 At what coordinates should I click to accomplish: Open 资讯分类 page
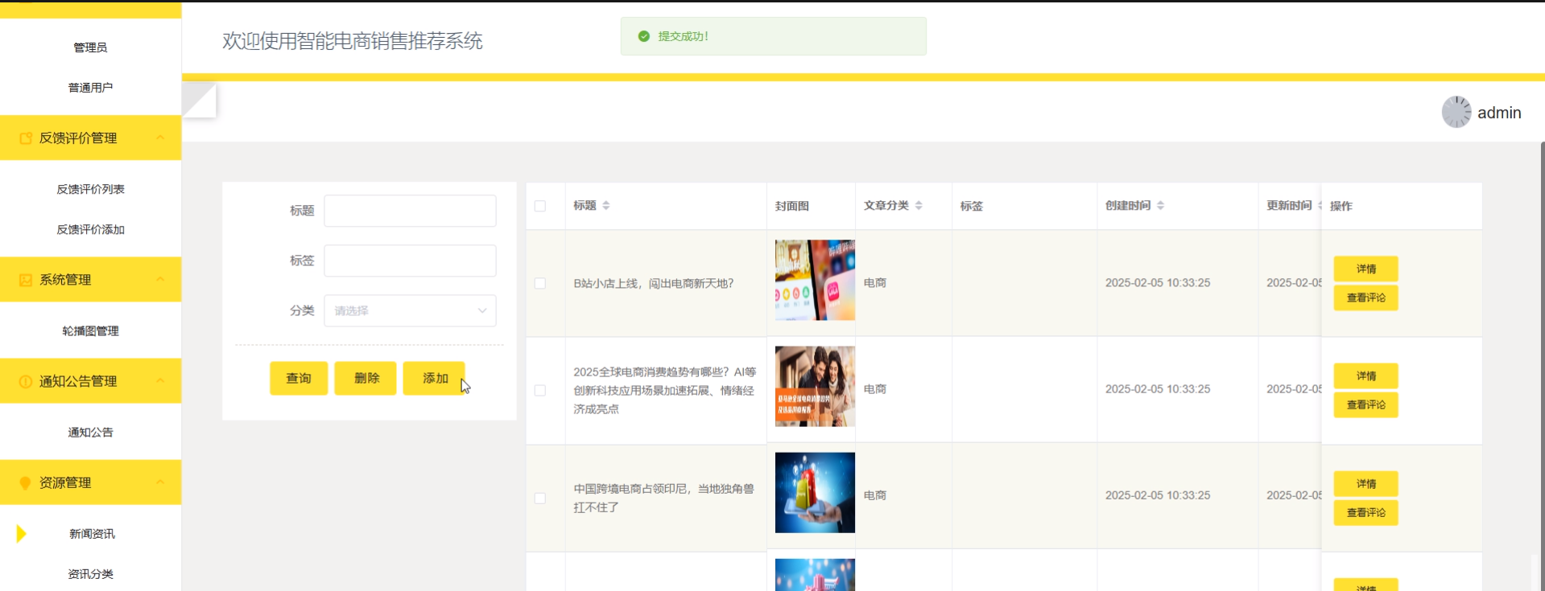[x=90, y=573]
